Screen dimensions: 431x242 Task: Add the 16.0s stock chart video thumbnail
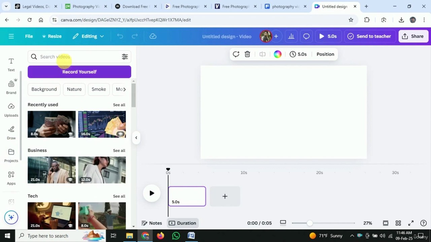[x=102, y=124]
